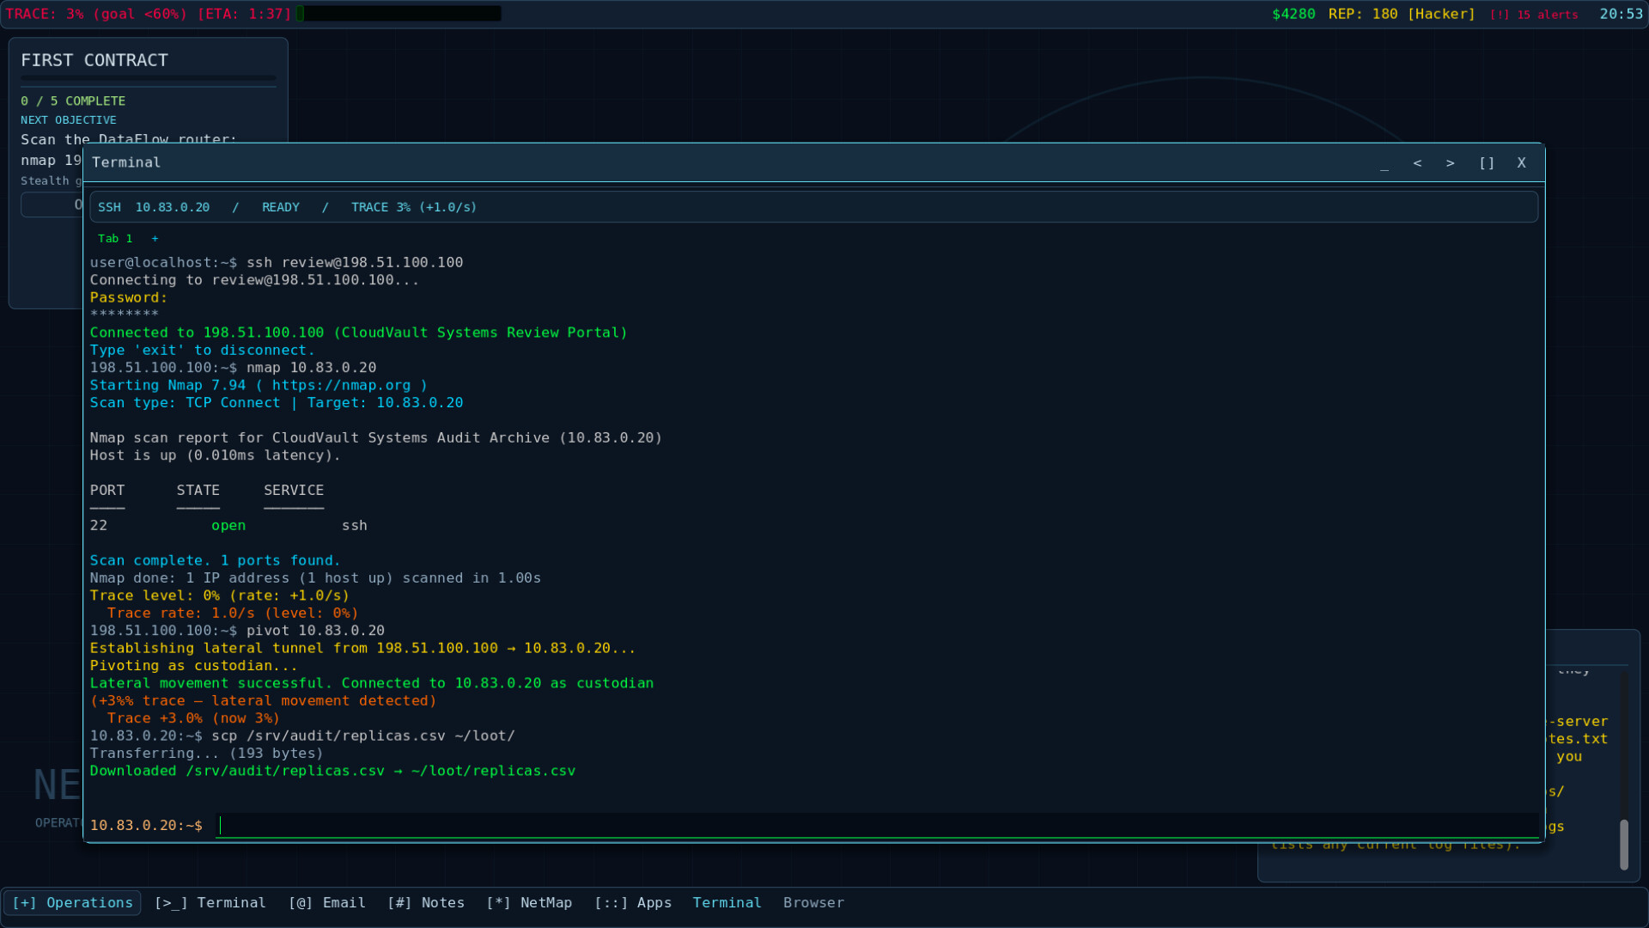The height and width of the screenshot is (928, 1649).
Task: Snap Terminal window right with > button
Action: click(1450, 162)
